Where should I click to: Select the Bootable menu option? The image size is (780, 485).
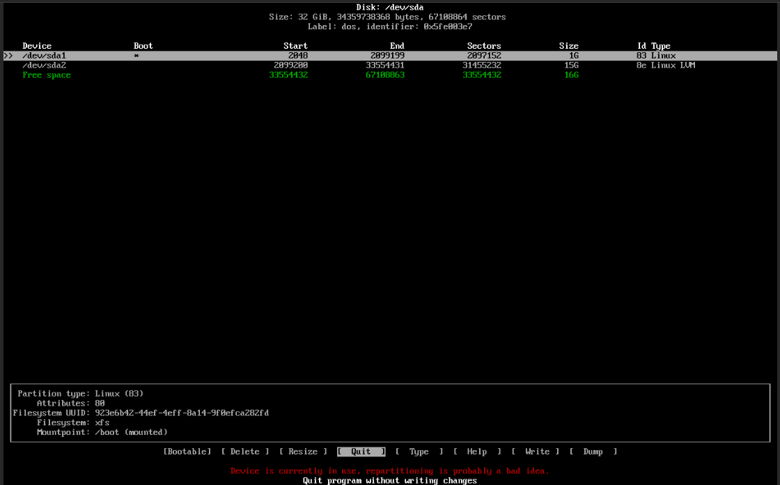click(x=187, y=451)
